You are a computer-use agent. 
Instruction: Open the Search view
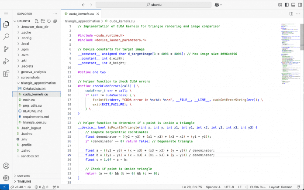[x=6, y=36]
